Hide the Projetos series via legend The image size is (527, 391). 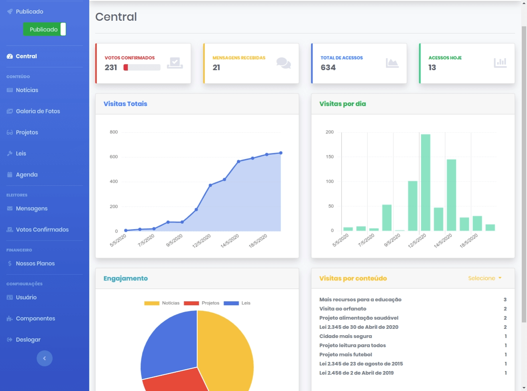[191, 303]
